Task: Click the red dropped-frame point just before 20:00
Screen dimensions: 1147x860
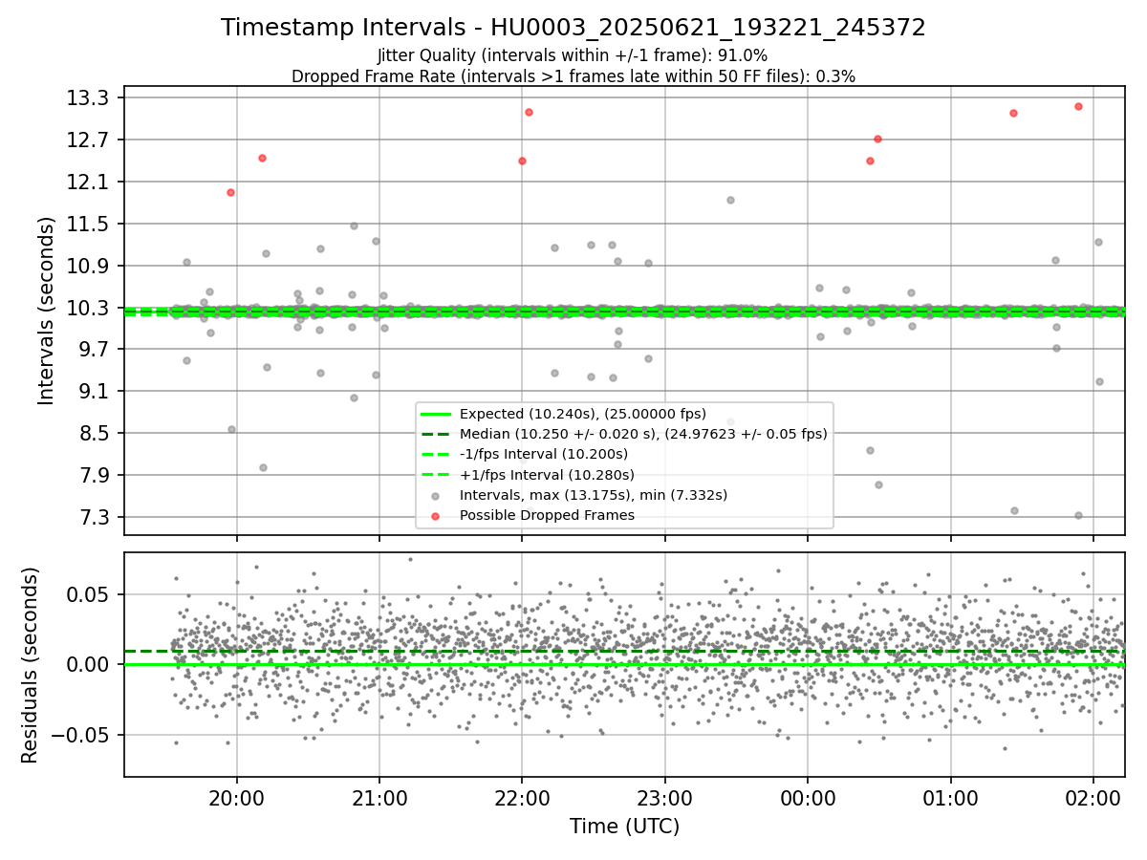Action: click(x=230, y=192)
